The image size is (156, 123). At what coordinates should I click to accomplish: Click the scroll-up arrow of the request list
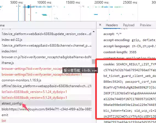(x=94, y=31)
